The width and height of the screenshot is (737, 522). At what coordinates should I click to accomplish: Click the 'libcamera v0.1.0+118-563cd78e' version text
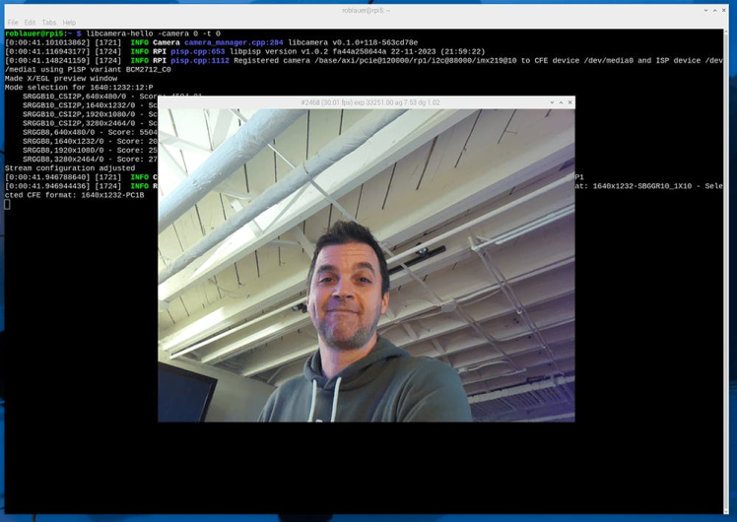click(x=353, y=42)
